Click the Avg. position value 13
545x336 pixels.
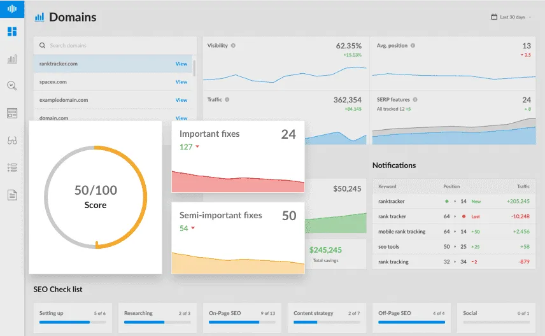click(527, 46)
